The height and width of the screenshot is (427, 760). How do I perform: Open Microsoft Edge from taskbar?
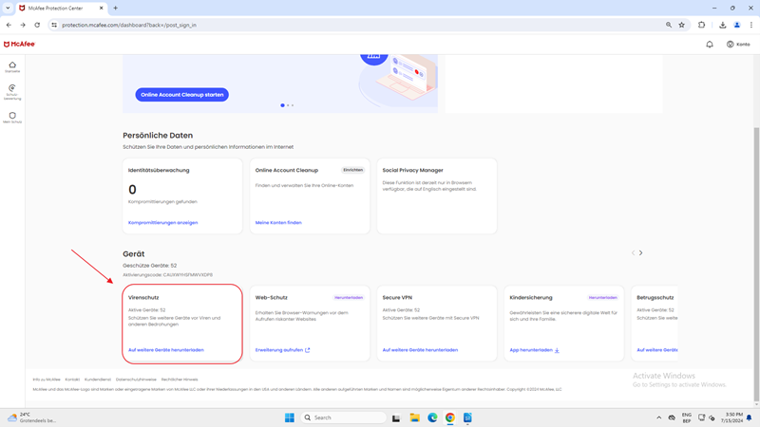pos(432,418)
